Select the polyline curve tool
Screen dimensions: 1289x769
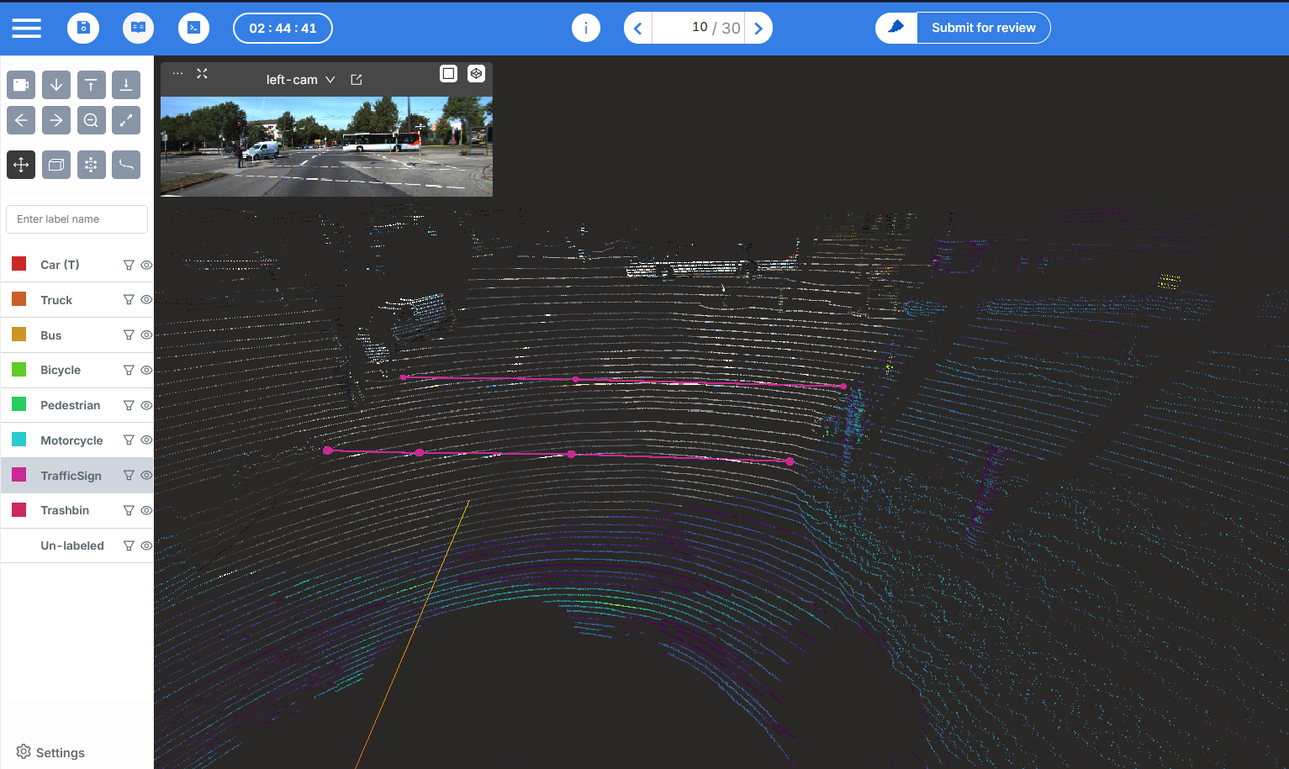tap(126, 165)
